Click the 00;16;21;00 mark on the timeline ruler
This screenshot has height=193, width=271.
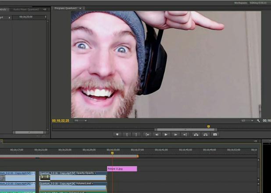[x=41, y=150]
